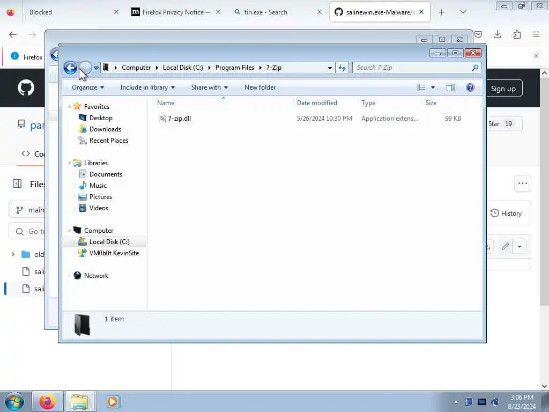The height and width of the screenshot is (412, 549).
Task: Focus the Search 7-Zip box
Action: point(417,68)
